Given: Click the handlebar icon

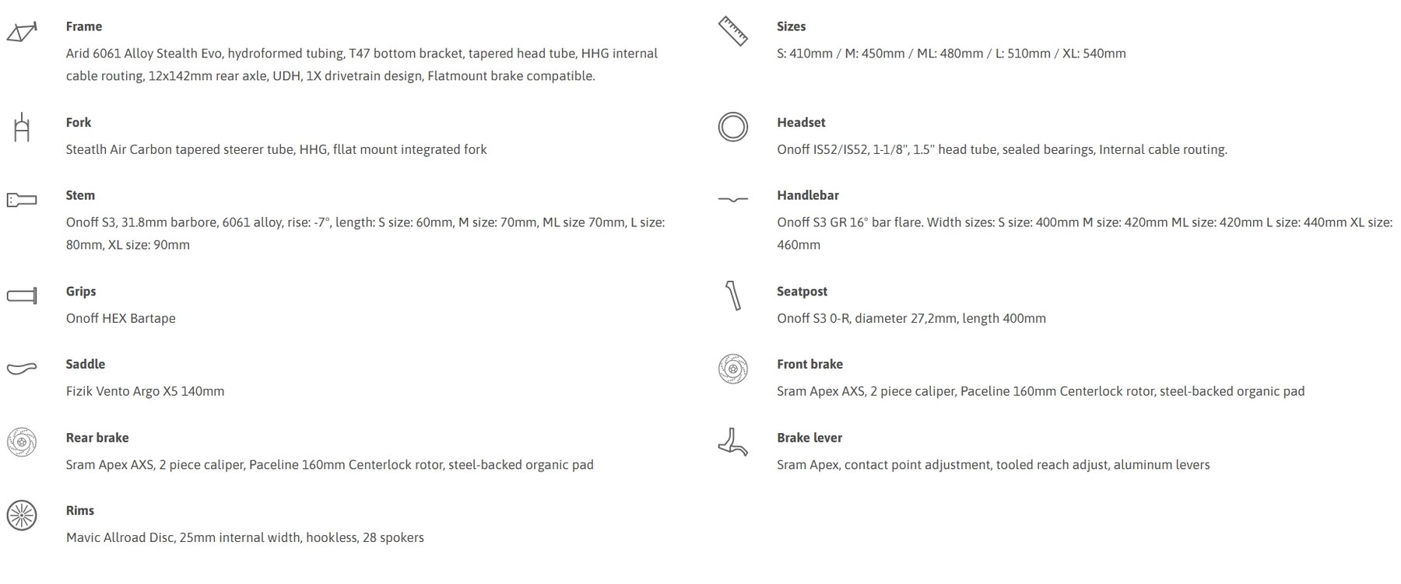Looking at the screenshot, I should pyautogui.click(x=732, y=200).
